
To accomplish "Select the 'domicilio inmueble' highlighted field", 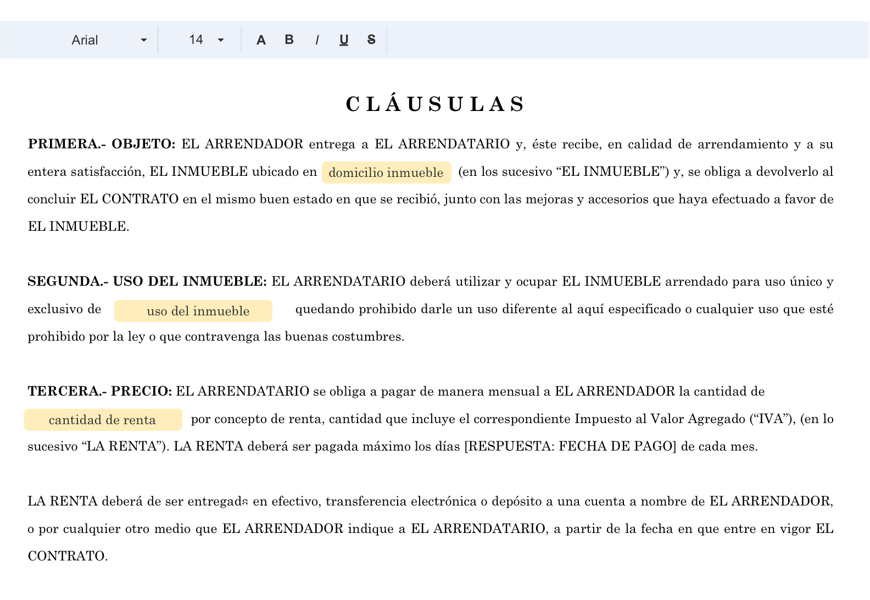I will tap(386, 173).
